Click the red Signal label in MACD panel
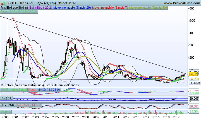The width and height of the screenshot is (201, 120). pos(32,90)
